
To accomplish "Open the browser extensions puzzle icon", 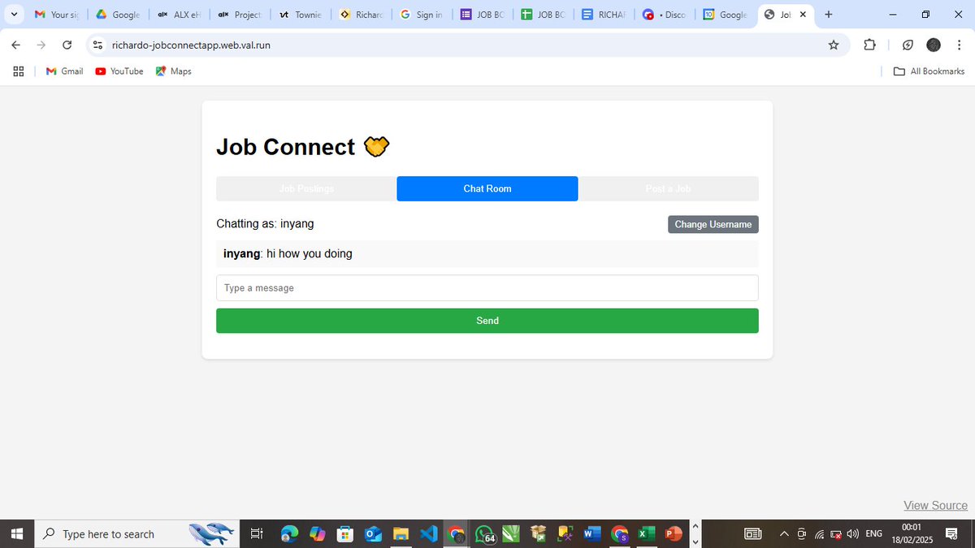I will 869,45.
